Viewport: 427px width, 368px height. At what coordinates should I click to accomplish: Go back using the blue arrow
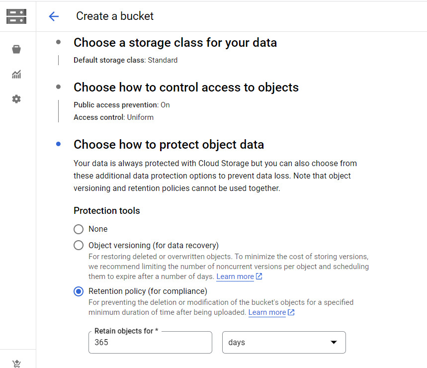pyautogui.click(x=54, y=16)
